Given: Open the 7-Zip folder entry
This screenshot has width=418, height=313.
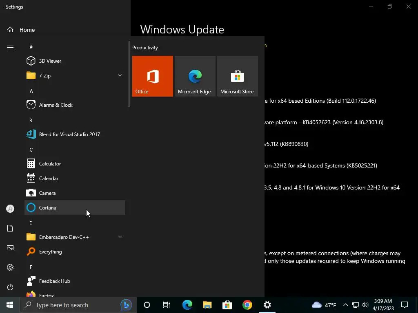Looking at the screenshot, I should pos(75,75).
